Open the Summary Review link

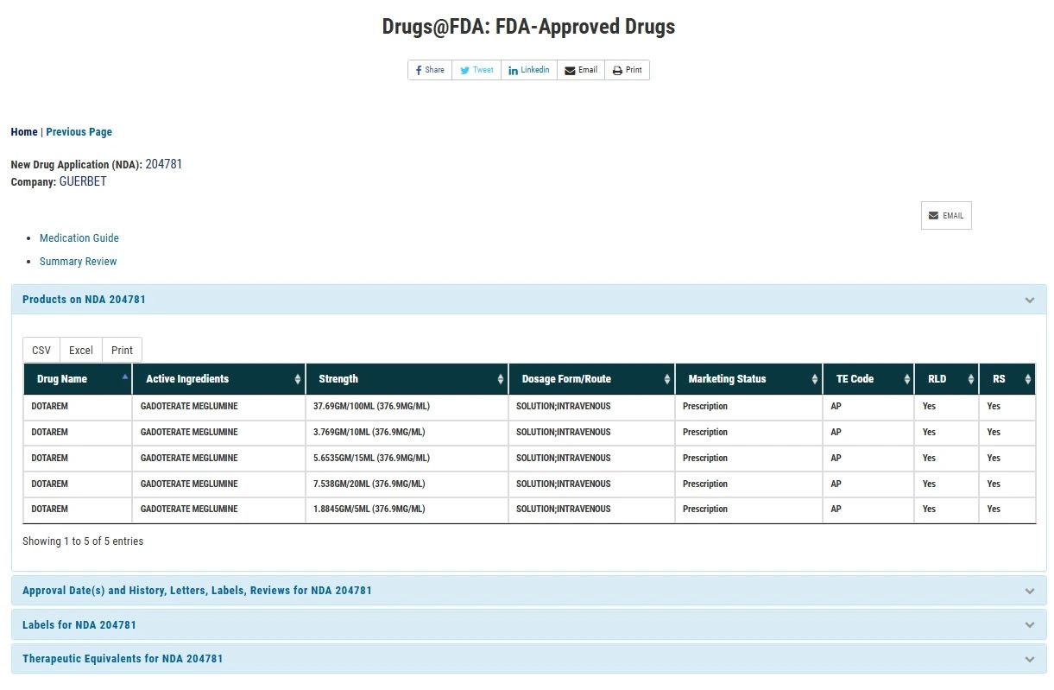[x=78, y=262]
